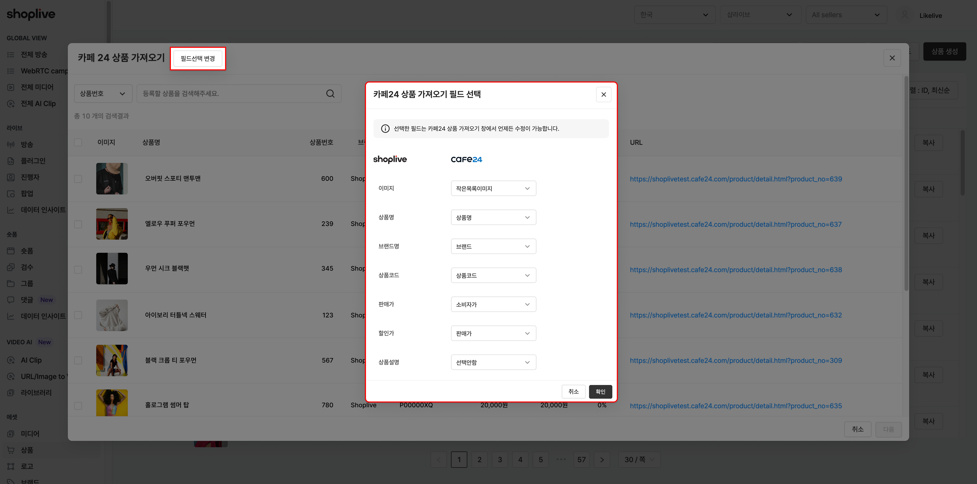Viewport: 977px width, 484px height.
Task: Click the 전체 방송 list icon
Action: (11, 55)
